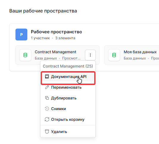Click 'База данных' label under Contract Management

point(46,58)
